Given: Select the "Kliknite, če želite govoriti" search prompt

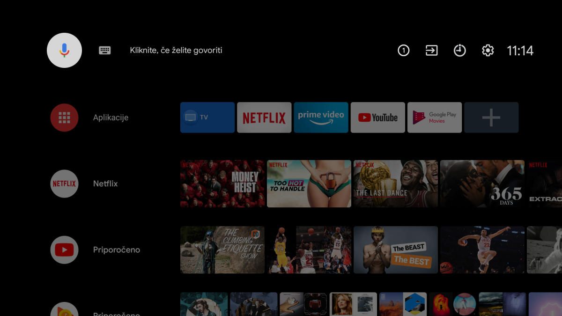Looking at the screenshot, I should coord(176,51).
